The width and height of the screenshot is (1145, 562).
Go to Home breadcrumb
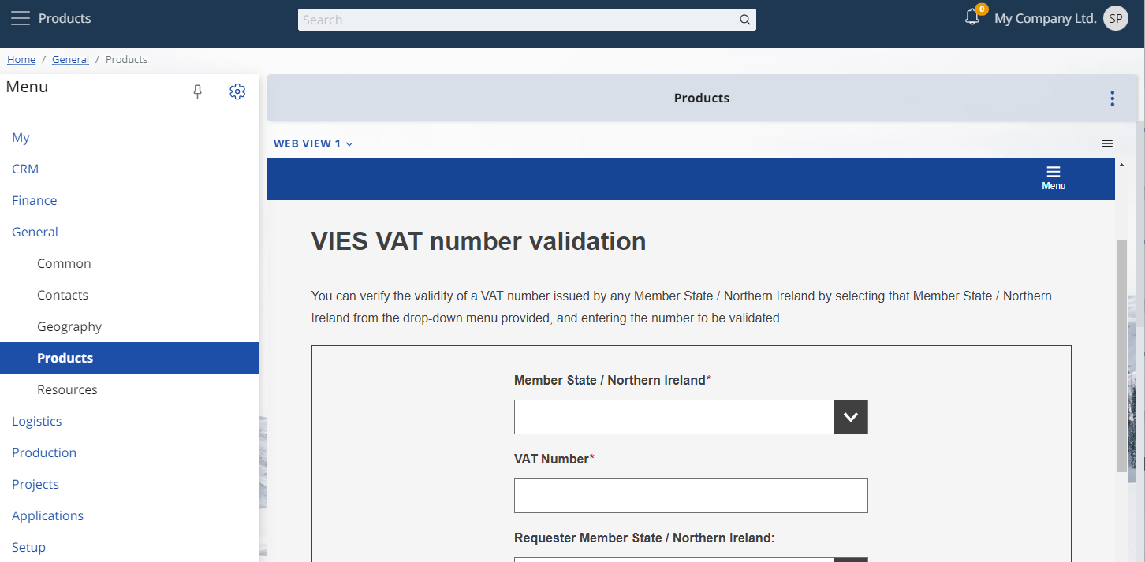(21, 59)
